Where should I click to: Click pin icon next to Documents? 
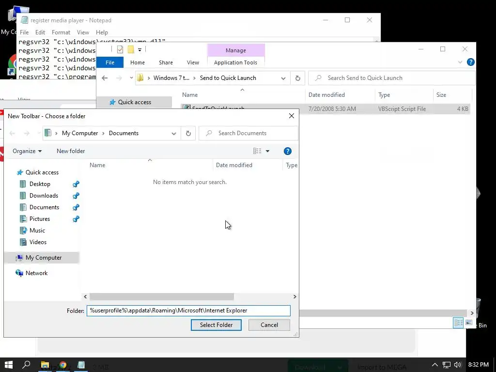click(x=76, y=207)
